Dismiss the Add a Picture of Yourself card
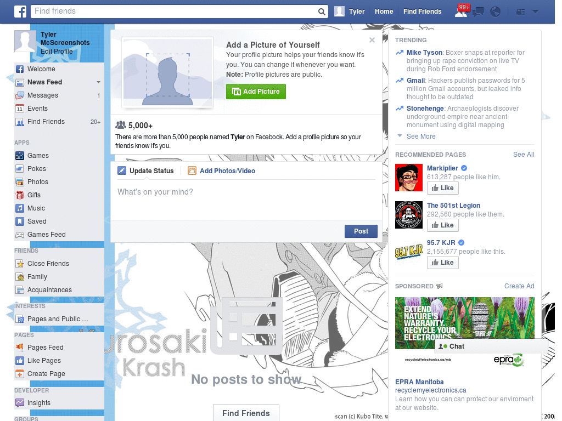 (x=372, y=40)
